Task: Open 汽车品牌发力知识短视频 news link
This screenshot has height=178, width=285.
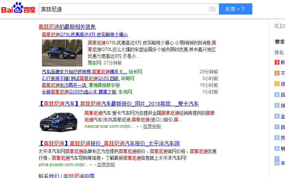Action: 85,72
